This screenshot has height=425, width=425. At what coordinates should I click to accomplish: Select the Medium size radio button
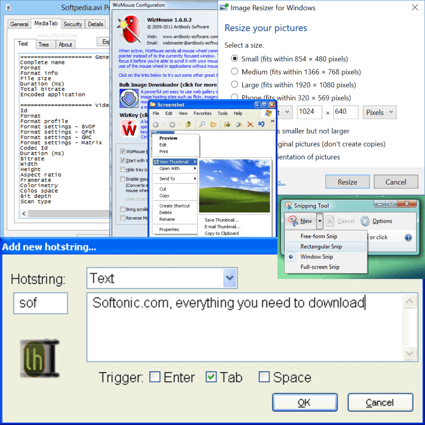coord(234,71)
